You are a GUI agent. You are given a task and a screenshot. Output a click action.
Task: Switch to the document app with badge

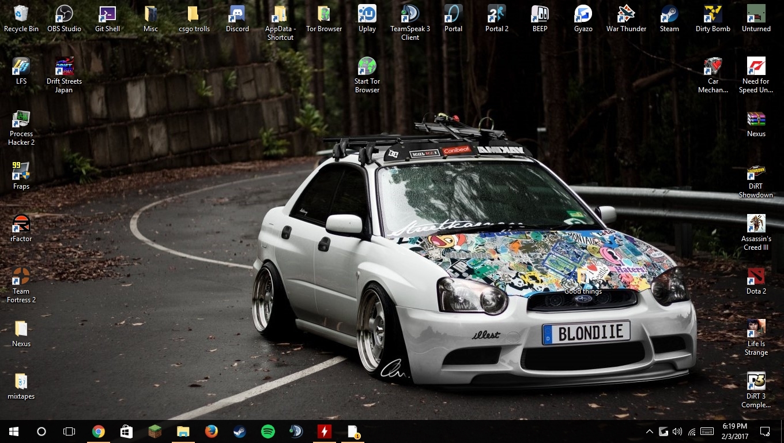pos(353,431)
